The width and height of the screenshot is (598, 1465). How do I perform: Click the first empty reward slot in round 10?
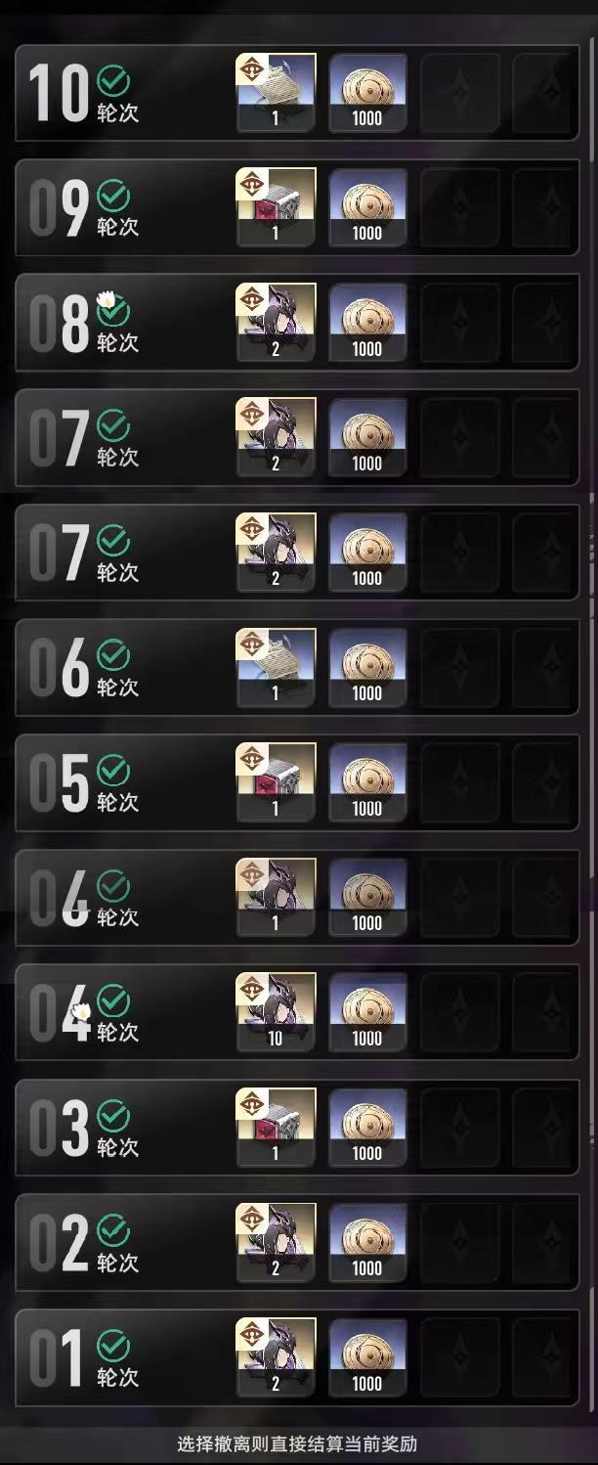click(x=459, y=92)
